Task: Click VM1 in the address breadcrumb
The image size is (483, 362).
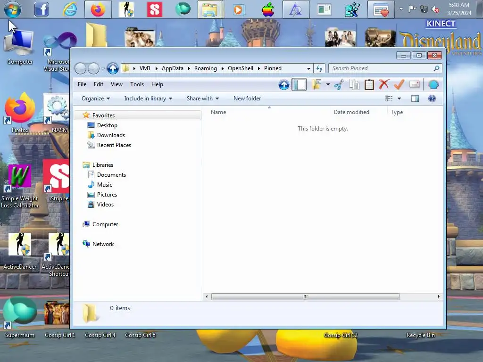Action: click(x=145, y=68)
